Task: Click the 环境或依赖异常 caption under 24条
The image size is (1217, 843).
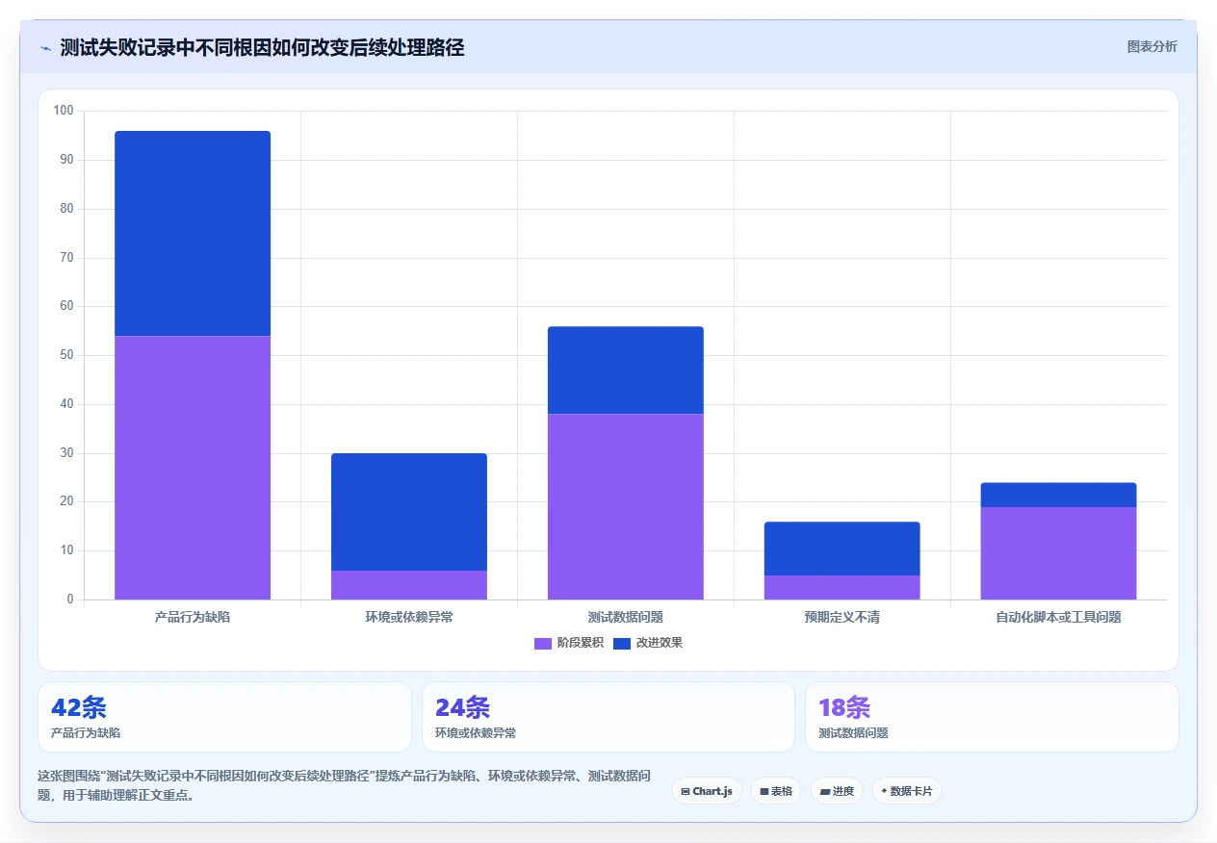Action: (476, 733)
